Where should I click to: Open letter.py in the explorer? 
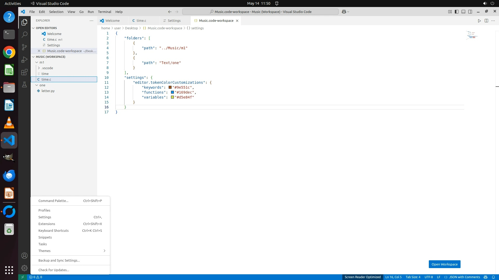tap(48, 91)
